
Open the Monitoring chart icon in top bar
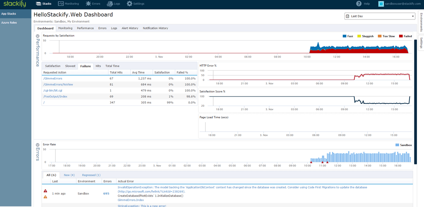[x=60, y=4]
